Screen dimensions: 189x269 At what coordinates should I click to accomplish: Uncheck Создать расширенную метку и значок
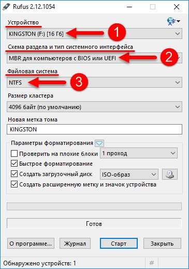click(14, 184)
